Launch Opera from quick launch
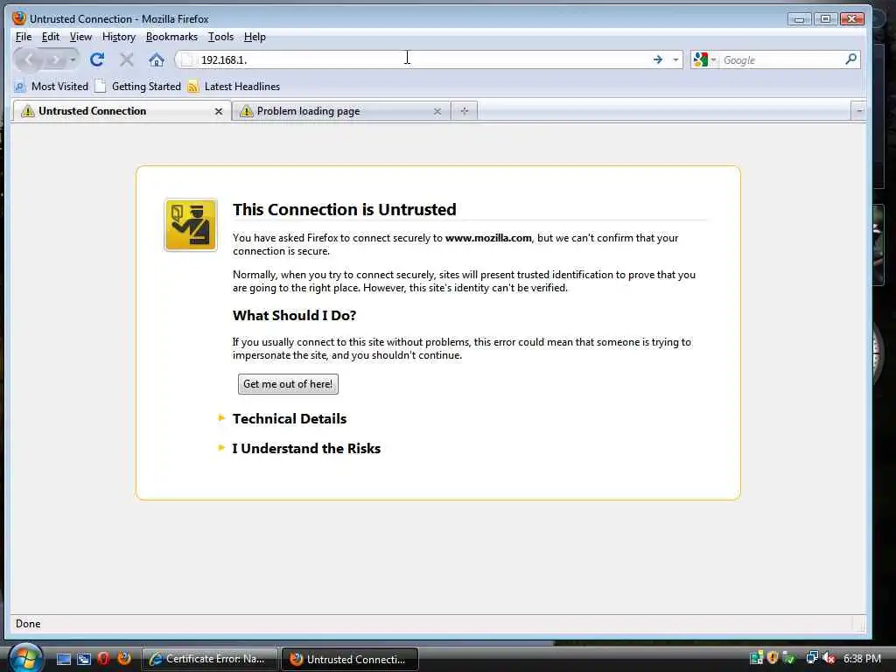Image resolution: width=896 pixels, height=672 pixels. click(x=103, y=658)
